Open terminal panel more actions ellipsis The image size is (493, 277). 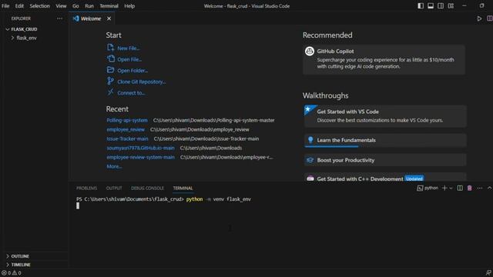479,188
